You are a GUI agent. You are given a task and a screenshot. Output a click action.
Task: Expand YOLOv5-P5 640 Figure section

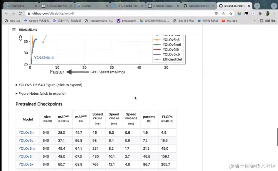(x=49, y=85)
